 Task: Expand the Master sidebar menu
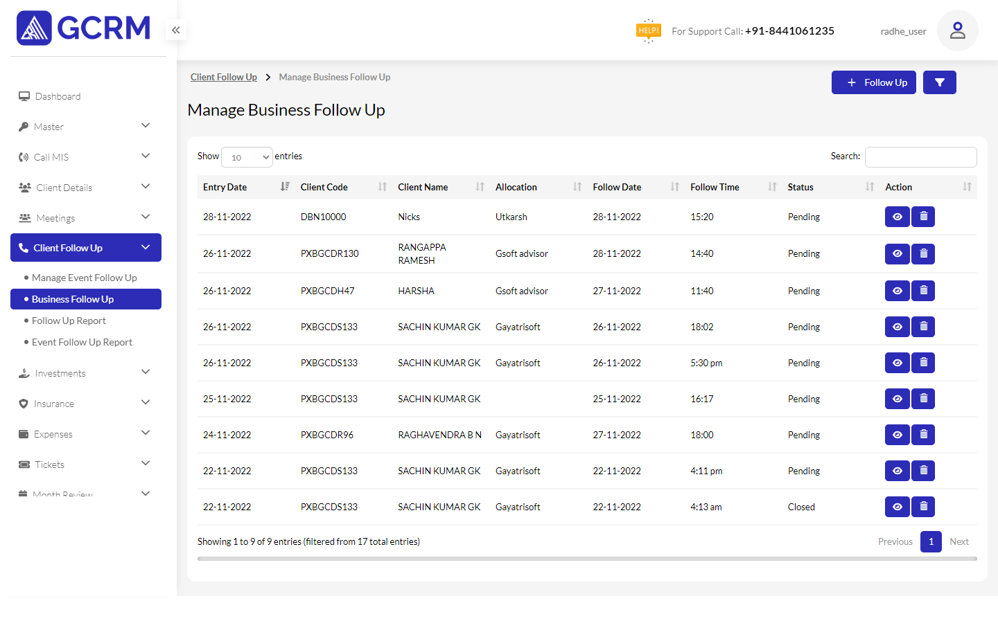(x=85, y=127)
